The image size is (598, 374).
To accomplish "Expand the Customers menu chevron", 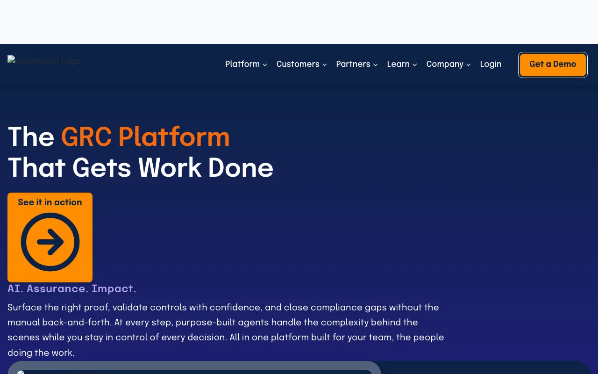I will coord(324,65).
